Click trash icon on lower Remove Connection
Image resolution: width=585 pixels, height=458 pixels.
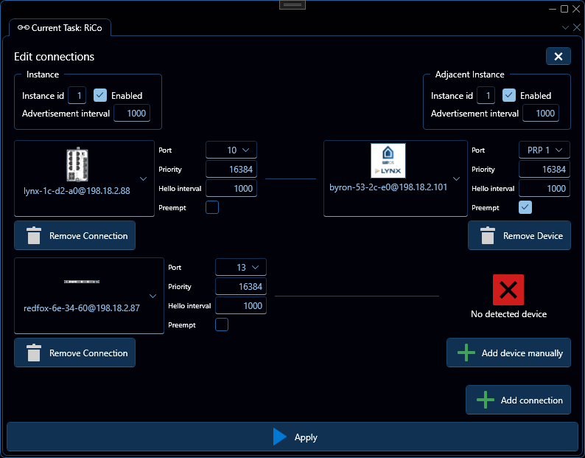click(x=34, y=353)
